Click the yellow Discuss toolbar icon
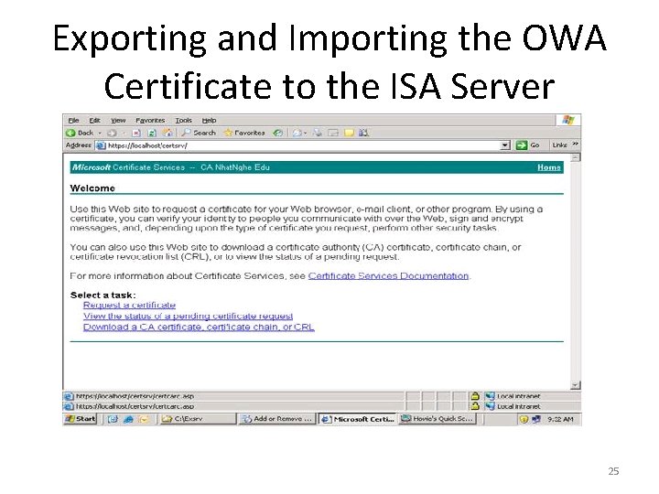Viewport: 659px width, 494px height. click(349, 133)
